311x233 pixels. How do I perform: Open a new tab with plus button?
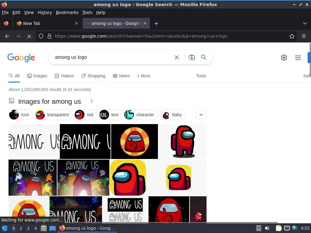pos(156,24)
